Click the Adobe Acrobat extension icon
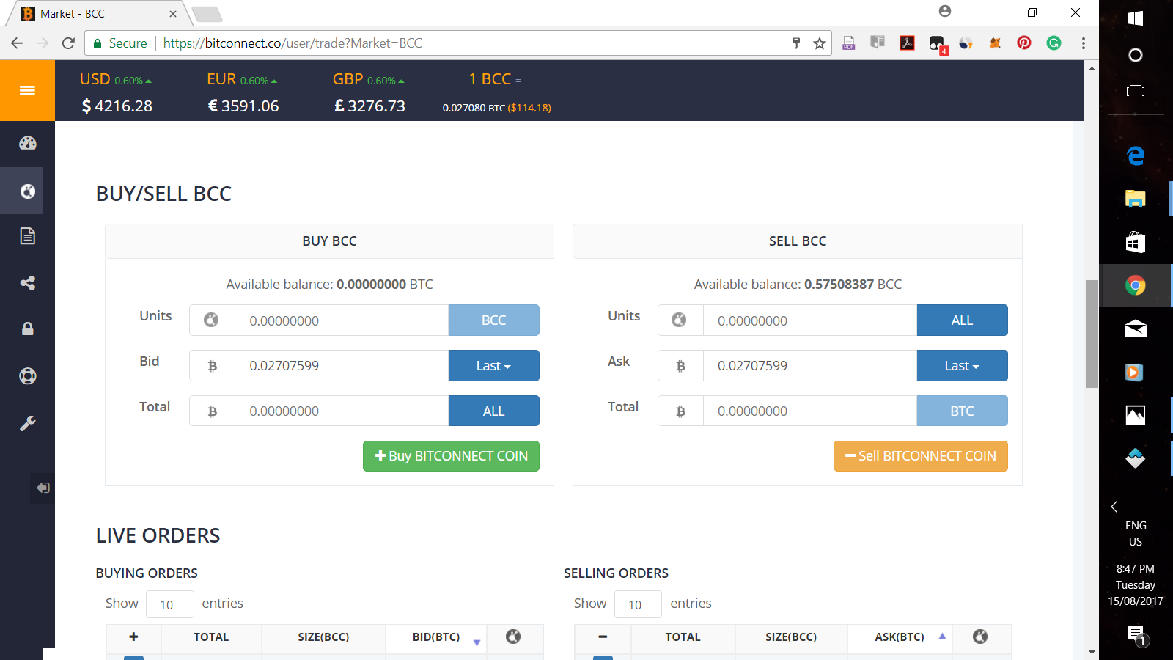The image size is (1173, 660). click(x=908, y=43)
